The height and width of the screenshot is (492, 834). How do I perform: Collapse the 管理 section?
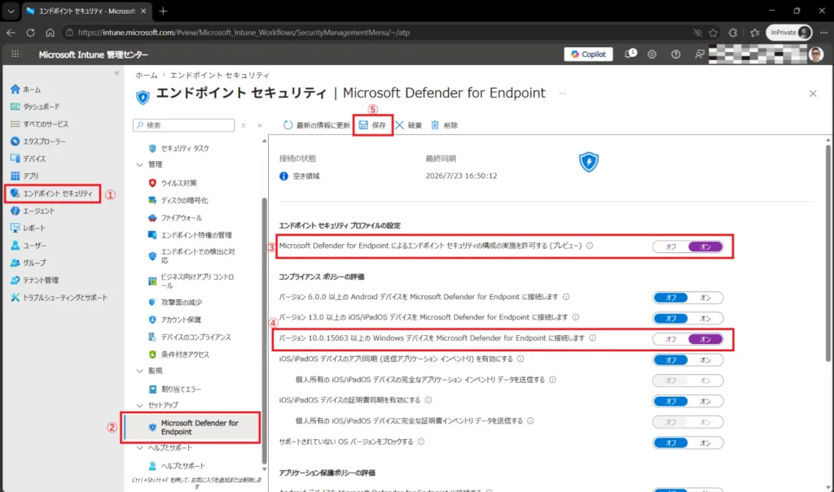pyautogui.click(x=140, y=165)
